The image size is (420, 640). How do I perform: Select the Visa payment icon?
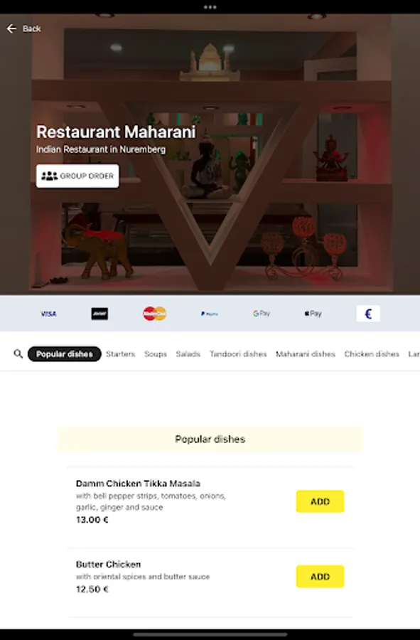[48, 314]
